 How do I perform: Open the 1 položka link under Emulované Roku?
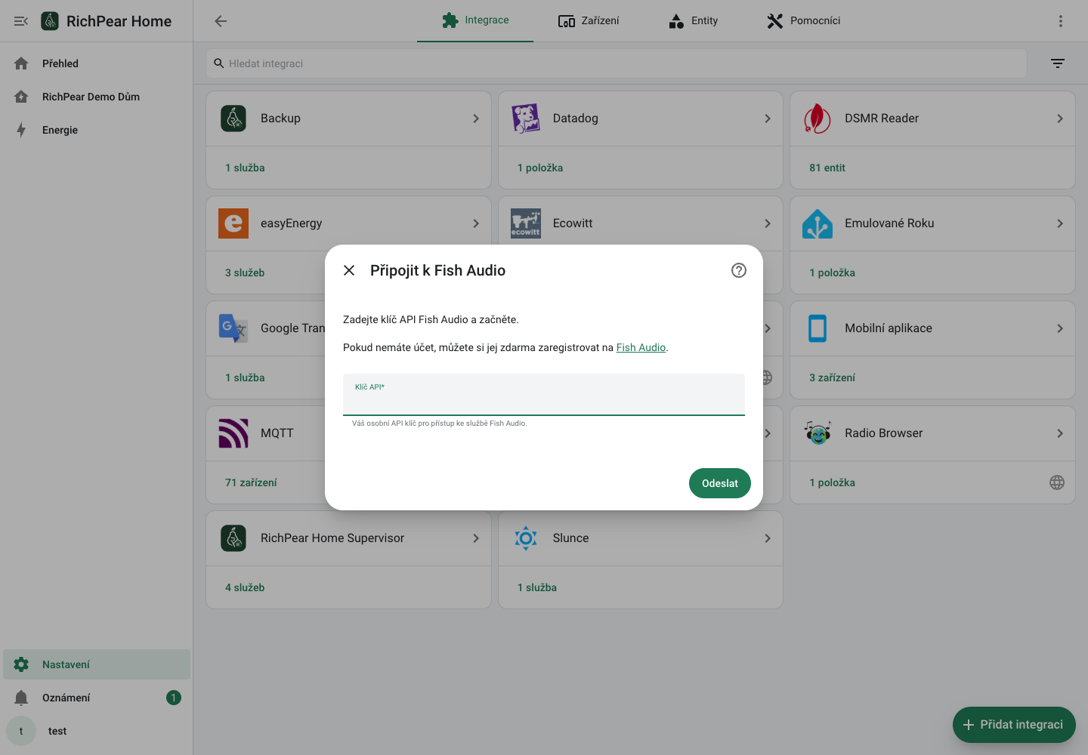pyautogui.click(x=833, y=273)
